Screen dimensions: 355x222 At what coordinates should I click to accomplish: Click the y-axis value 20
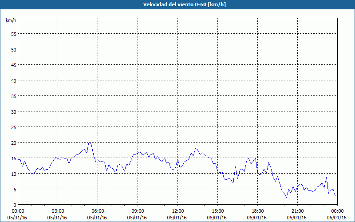pos(14,143)
